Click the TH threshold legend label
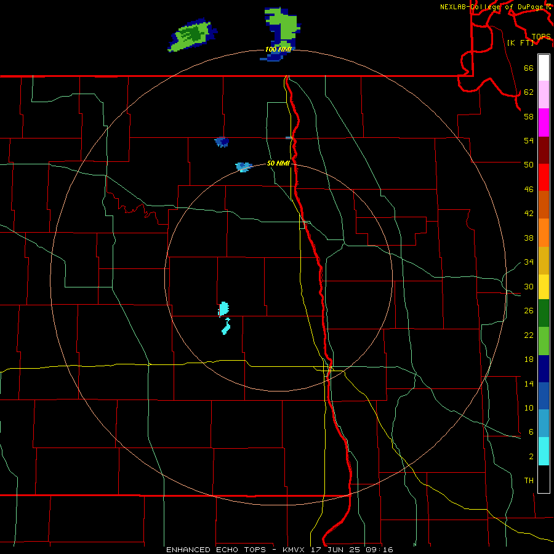Image resolution: width=554 pixels, height=554 pixels. pyautogui.click(x=529, y=481)
